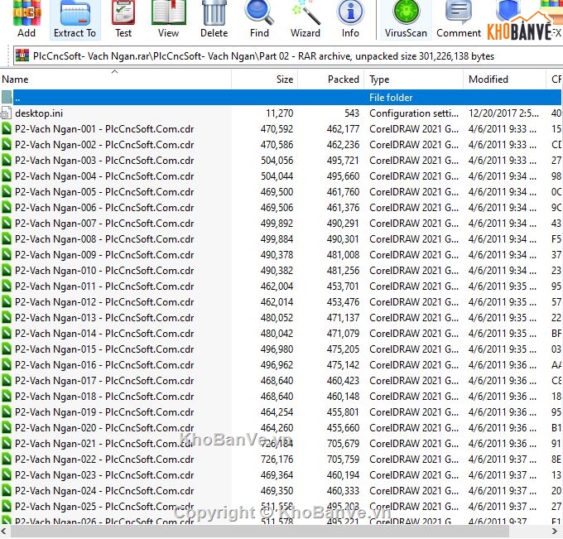Image resolution: width=563 pixels, height=539 pixels.
Task: Open the View toolbar icon
Action: (168, 13)
